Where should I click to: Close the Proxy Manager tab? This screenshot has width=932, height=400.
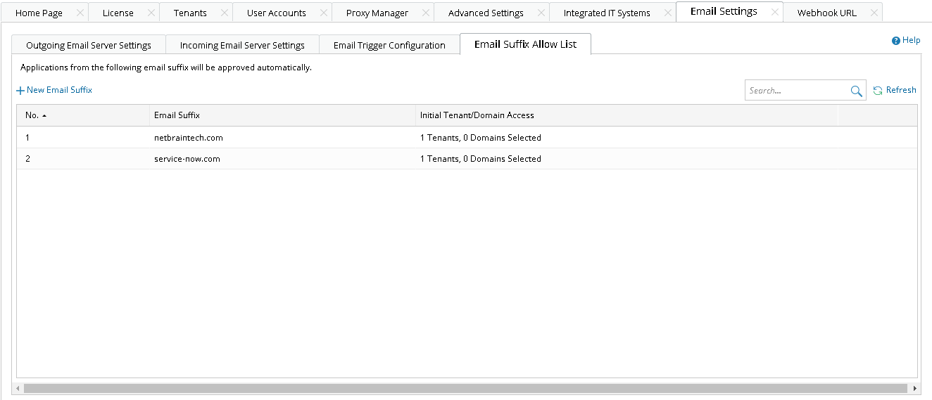coord(425,13)
